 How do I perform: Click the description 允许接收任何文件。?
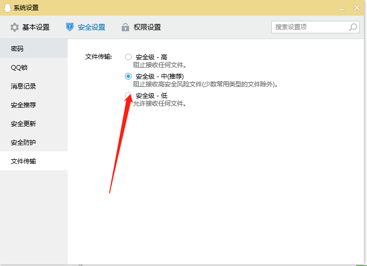[160, 104]
